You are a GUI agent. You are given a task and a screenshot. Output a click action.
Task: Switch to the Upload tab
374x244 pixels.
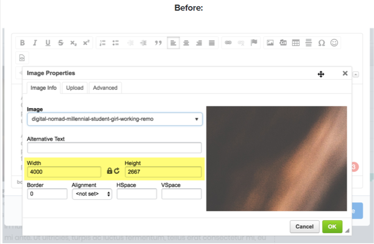tap(75, 88)
